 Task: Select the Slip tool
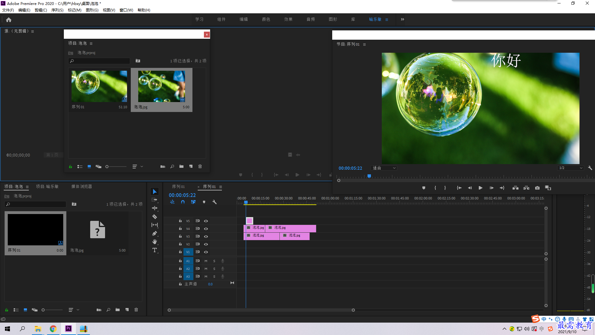click(155, 225)
